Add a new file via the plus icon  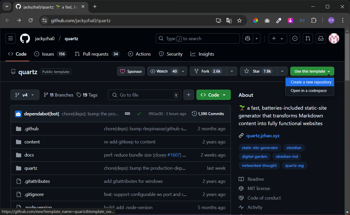click(x=188, y=95)
